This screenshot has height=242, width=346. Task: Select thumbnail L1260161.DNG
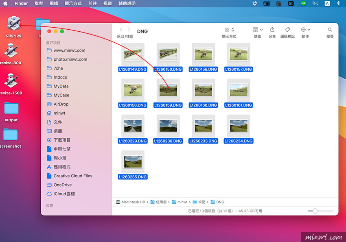(x=239, y=90)
